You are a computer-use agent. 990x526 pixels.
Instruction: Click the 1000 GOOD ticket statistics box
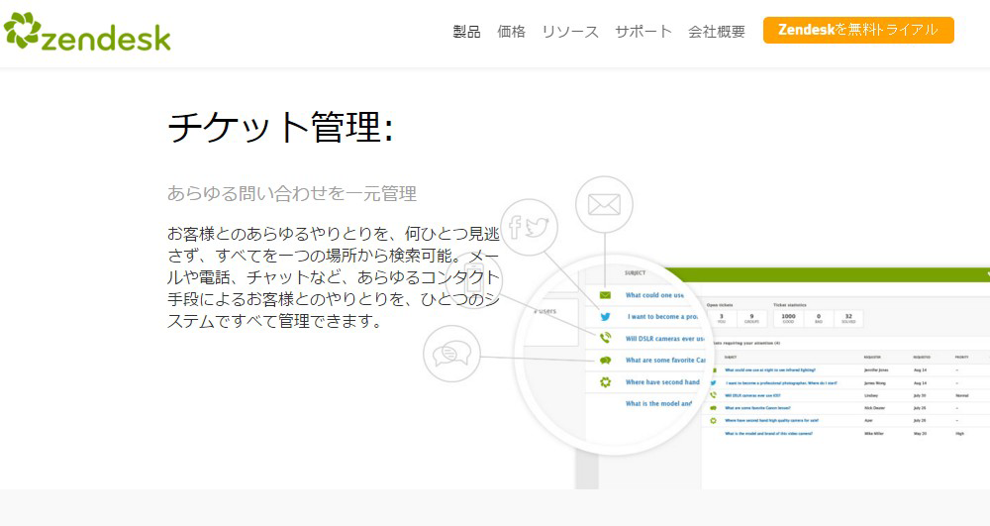coord(788,319)
